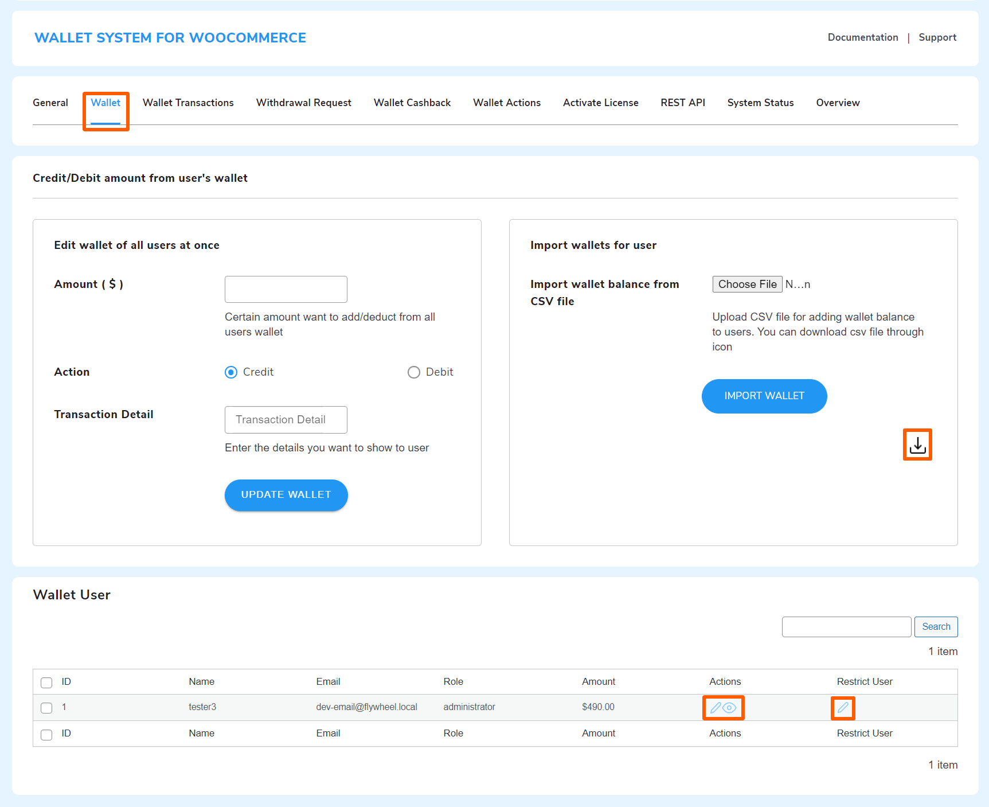Click the Import Wallet button
Image resolution: width=989 pixels, height=807 pixels.
click(x=764, y=396)
